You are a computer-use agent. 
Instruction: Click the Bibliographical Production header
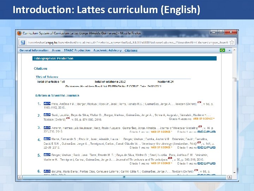pos(125,58)
